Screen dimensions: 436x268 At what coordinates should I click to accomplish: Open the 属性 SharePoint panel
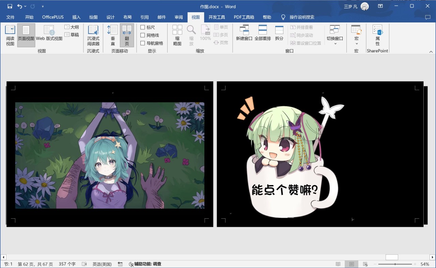377,34
